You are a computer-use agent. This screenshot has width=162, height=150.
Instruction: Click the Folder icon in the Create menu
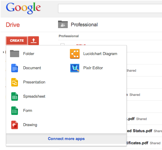click(x=15, y=54)
